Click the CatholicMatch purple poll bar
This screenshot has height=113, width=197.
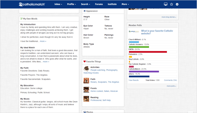click(144, 71)
